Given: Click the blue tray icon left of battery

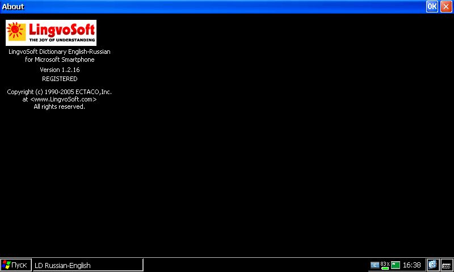Looking at the screenshot, I should point(375,265).
